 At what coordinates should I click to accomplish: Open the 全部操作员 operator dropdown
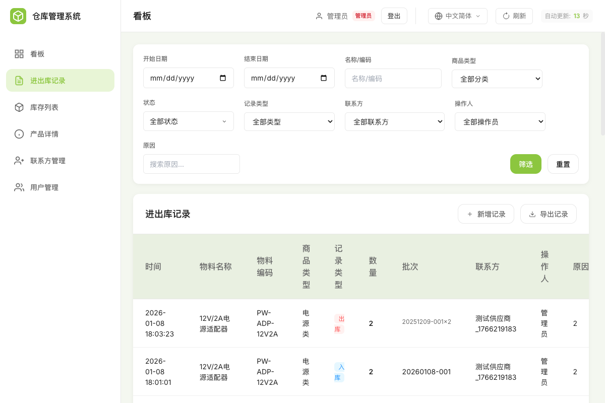[500, 121]
